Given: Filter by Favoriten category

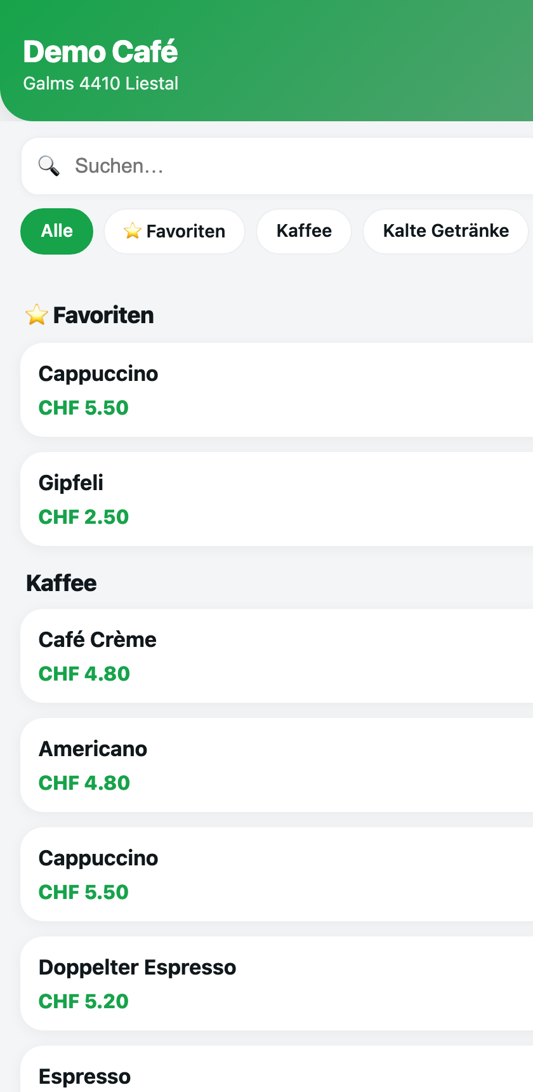Looking at the screenshot, I should tap(174, 231).
